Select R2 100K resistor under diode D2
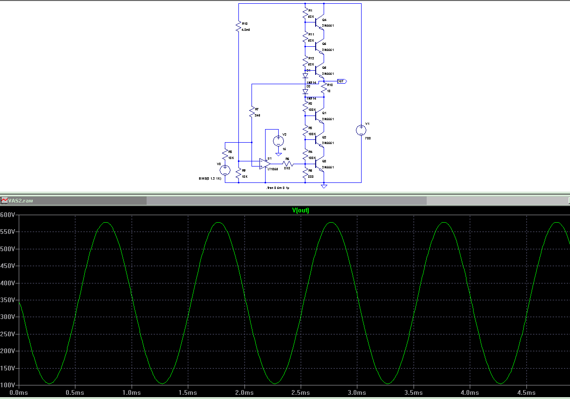 305,107
